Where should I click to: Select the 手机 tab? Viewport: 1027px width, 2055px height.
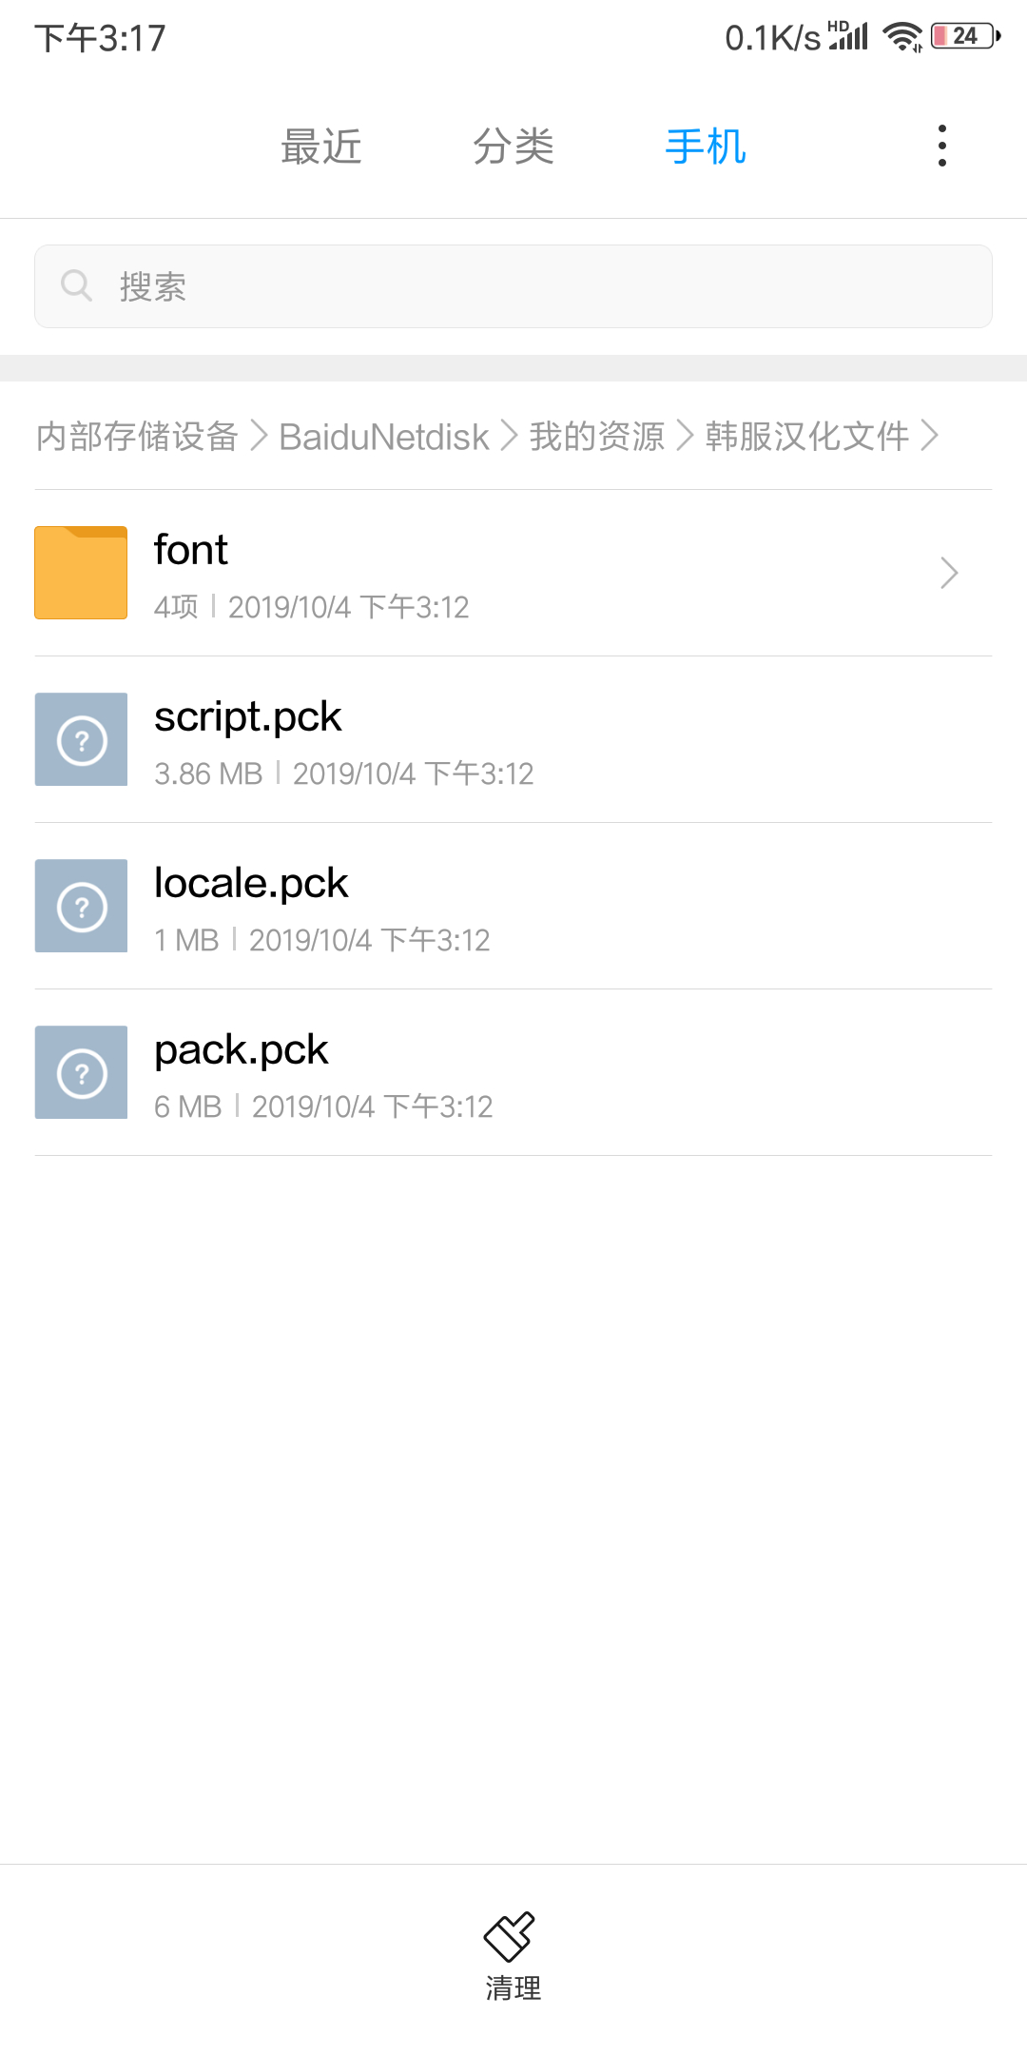pyautogui.click(x=706, y=147)
